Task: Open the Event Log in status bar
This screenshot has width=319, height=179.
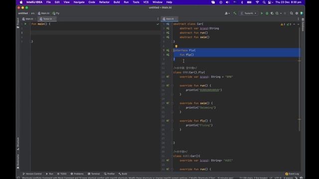Action: [x=292, y=174]
